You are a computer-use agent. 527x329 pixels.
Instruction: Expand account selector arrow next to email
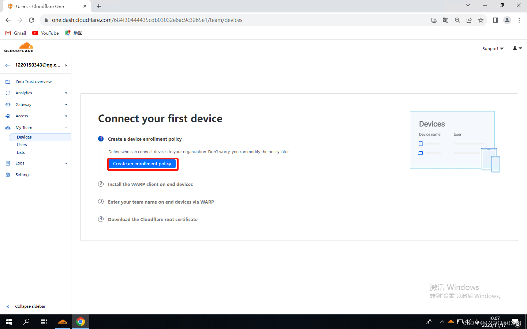[66, 65]
